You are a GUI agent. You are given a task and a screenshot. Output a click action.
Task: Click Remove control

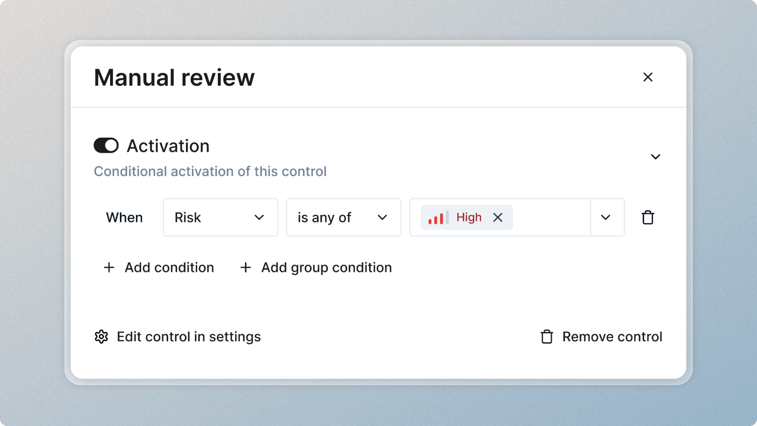601,337
